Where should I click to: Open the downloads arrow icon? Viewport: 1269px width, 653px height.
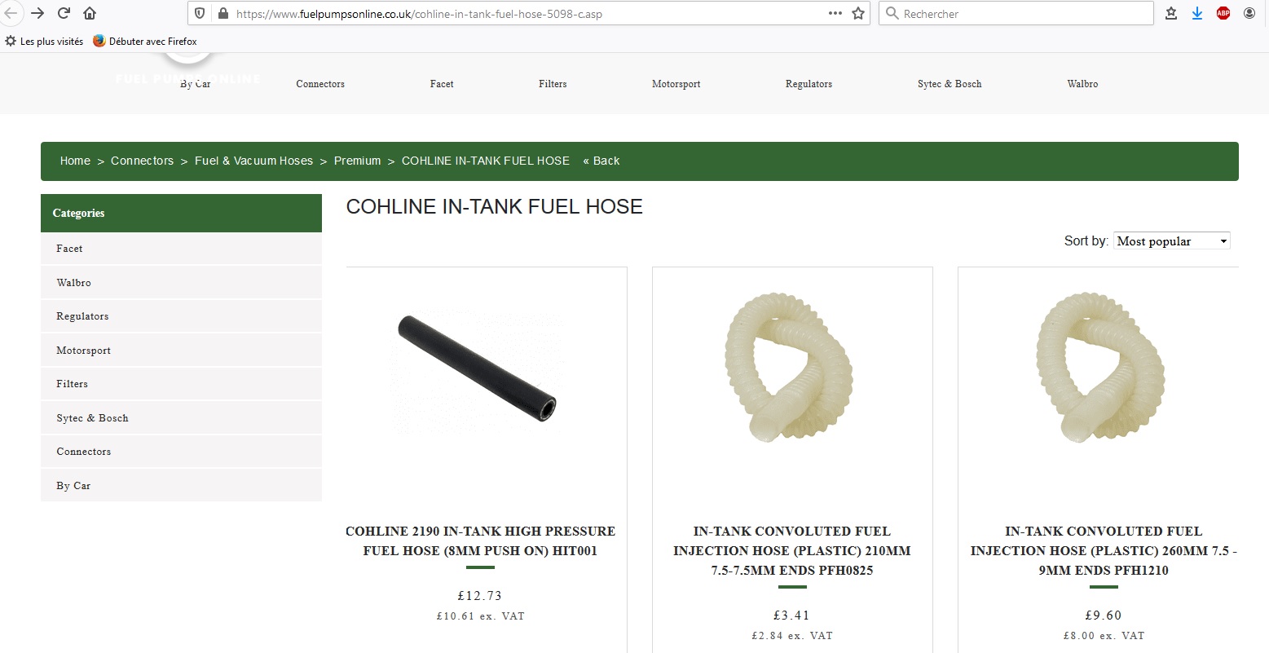[x=1197, y=13]
